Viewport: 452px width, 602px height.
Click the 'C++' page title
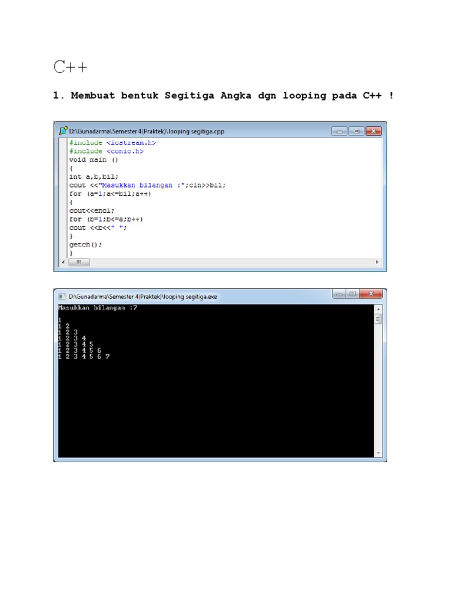tap(71, 67)
